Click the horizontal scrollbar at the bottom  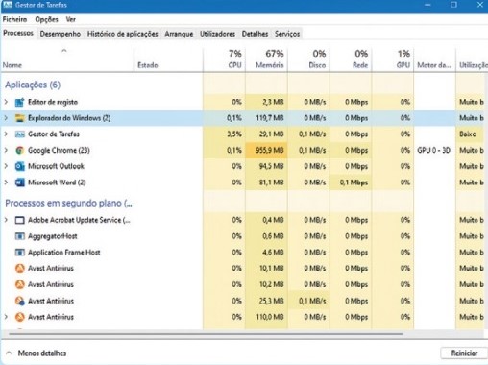coord(207,334)
